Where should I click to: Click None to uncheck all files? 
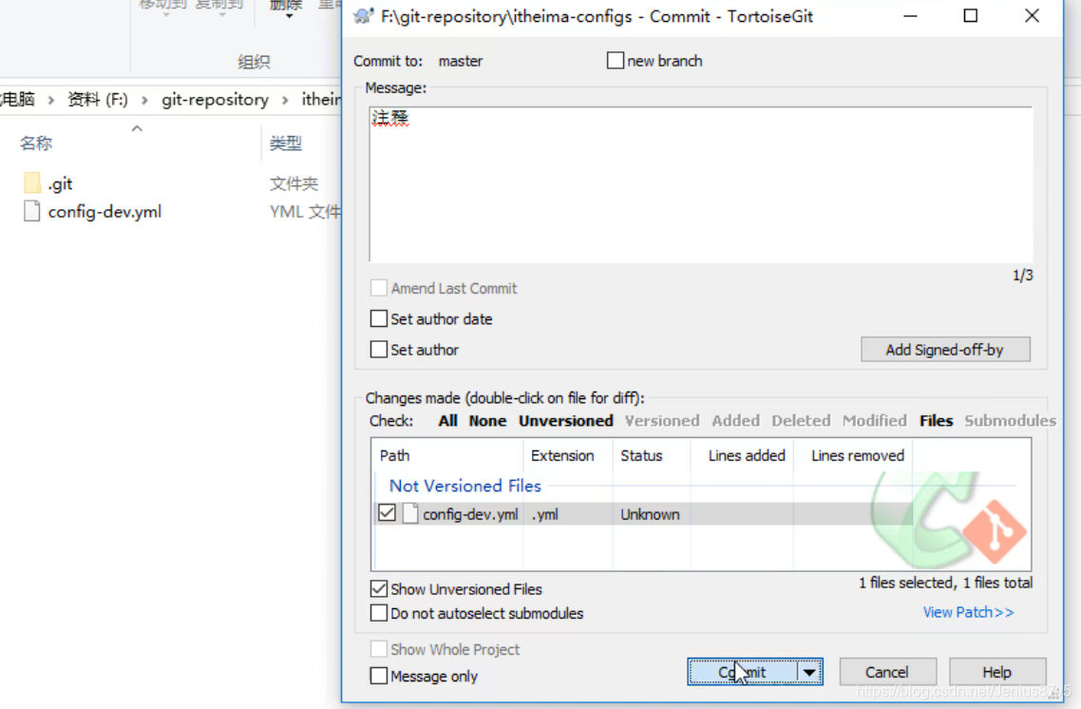487,421
